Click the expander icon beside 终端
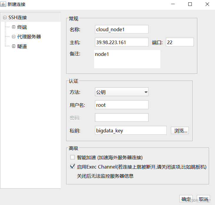The height and width of the screenshot is (205, 215). [x=14, y=27]
